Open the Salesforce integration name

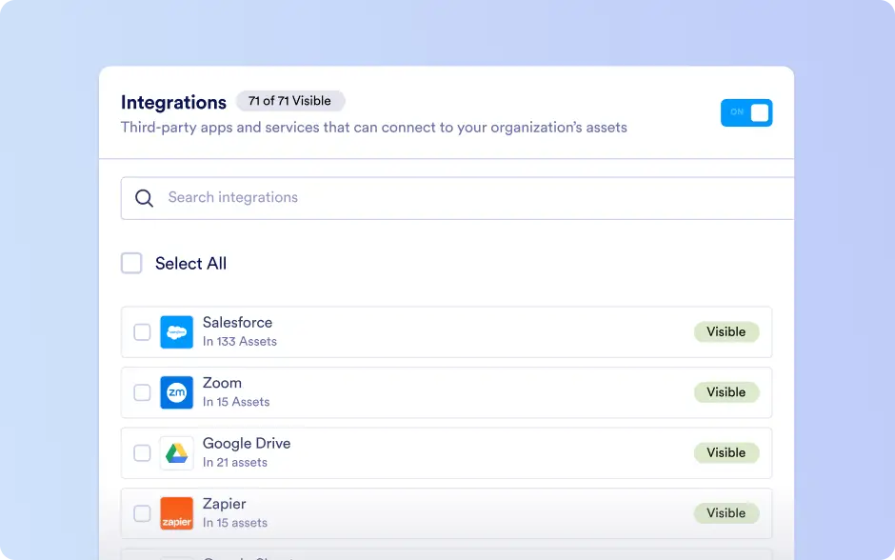(x=237, y=323)
